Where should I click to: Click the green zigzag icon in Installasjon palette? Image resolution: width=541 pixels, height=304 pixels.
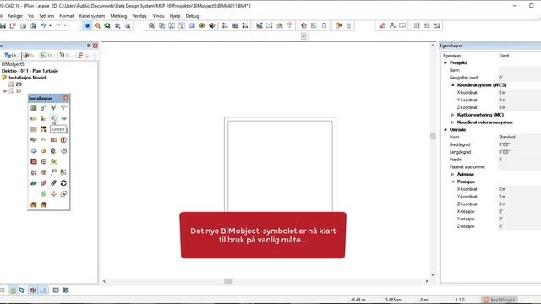pyautogui.click(x=34, y=183)
